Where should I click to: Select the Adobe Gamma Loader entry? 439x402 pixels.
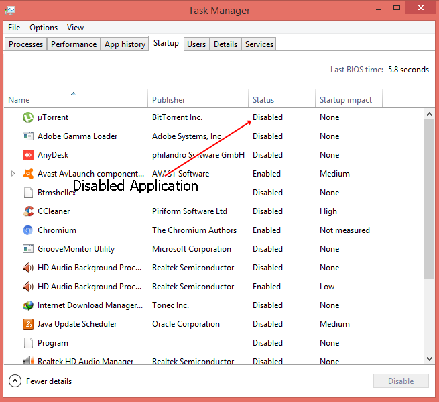(x=78, y=136)
